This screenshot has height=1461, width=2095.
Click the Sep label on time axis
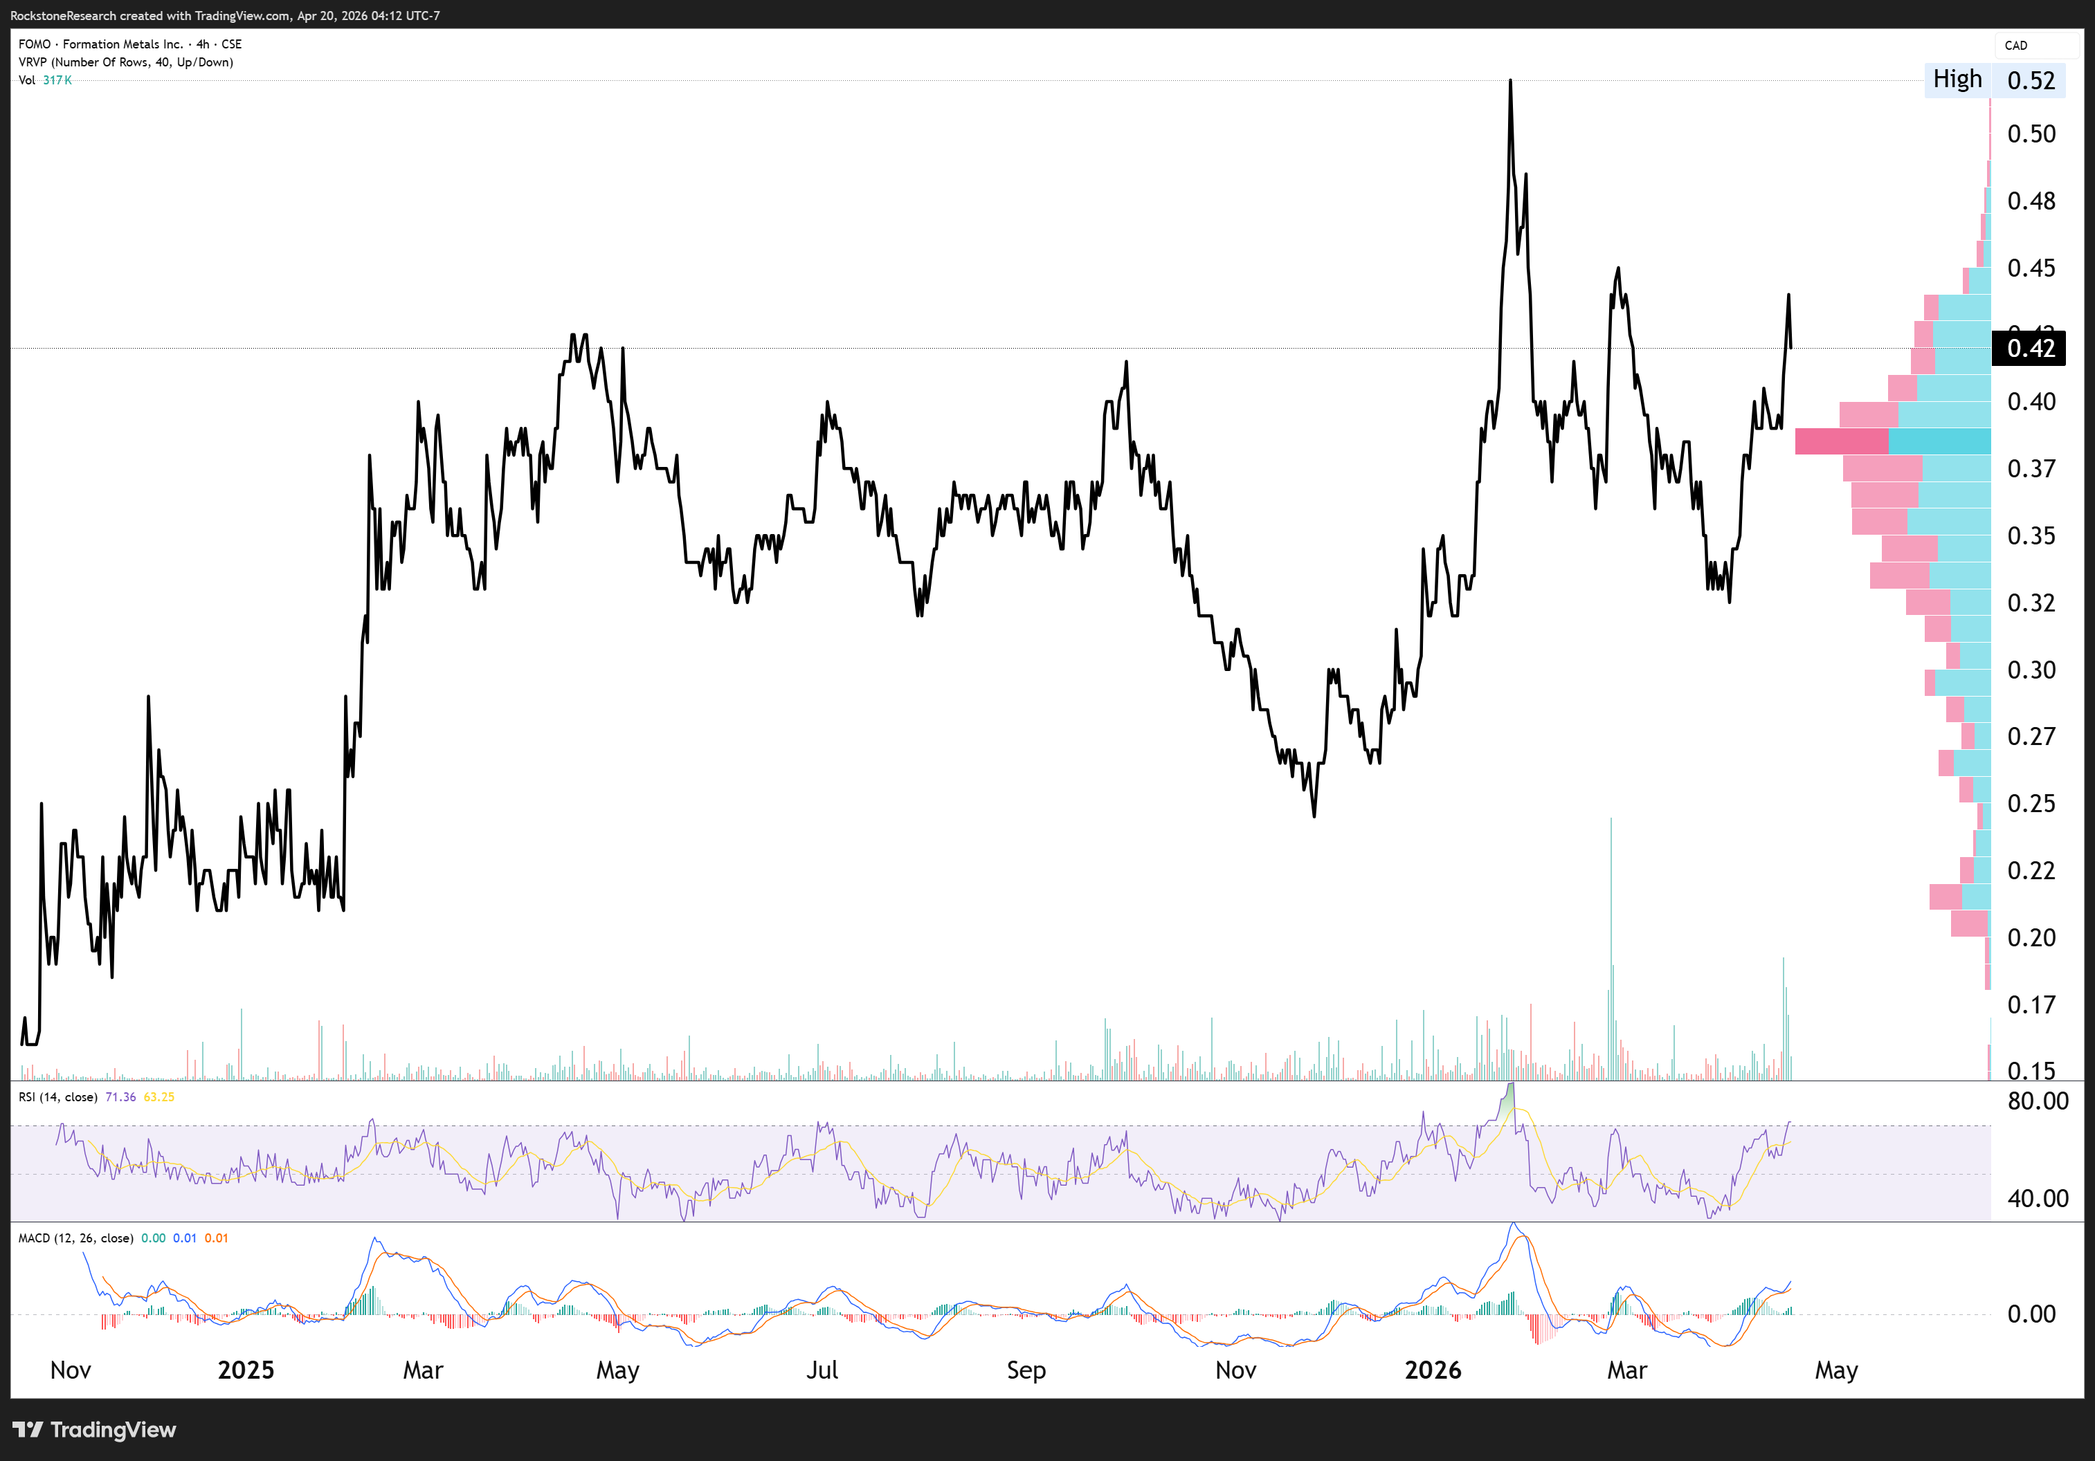(1026, 1370)
